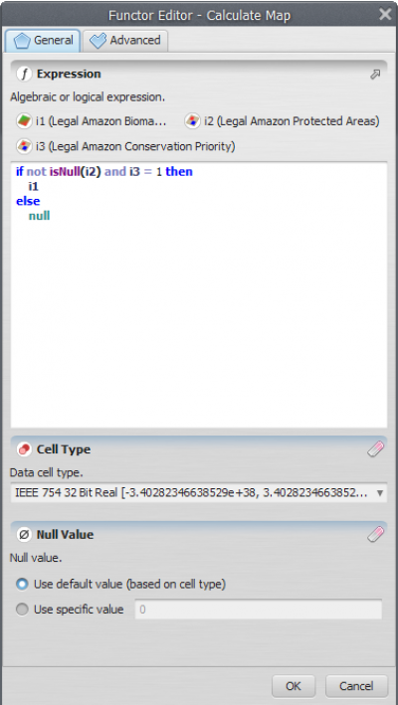Click in the expression text editor area
Image resolution: width=398 pixels, height=705 pixels.
tap(199, 294)
